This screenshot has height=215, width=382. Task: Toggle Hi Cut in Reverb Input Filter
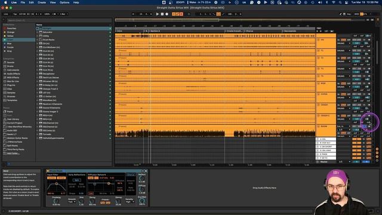pyautogui.click(x=61, y=178)
